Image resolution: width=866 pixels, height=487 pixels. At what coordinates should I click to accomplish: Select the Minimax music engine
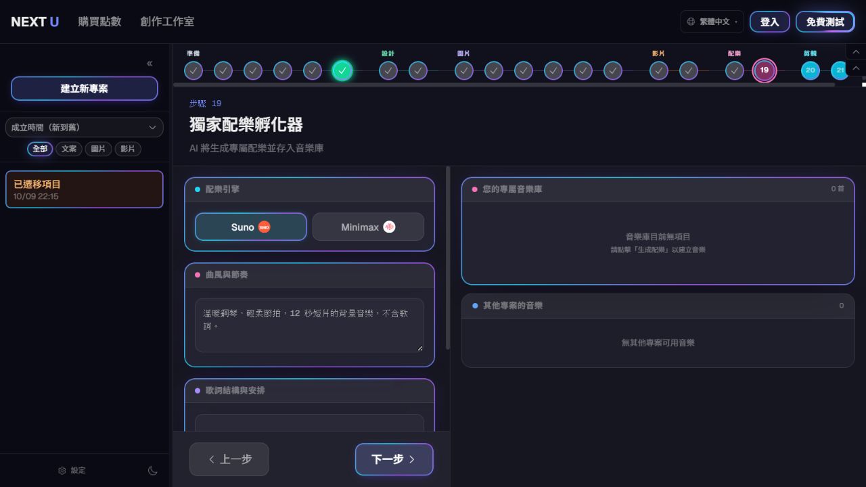pos(368,227)
